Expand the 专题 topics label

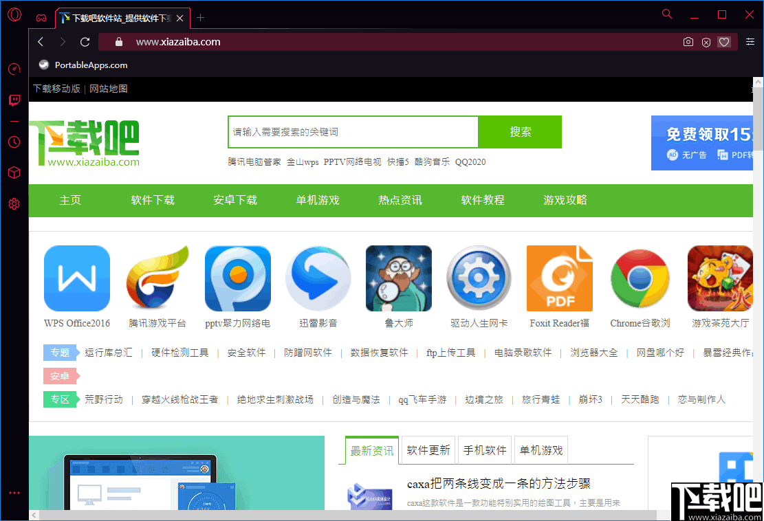[x=61, y=353]
